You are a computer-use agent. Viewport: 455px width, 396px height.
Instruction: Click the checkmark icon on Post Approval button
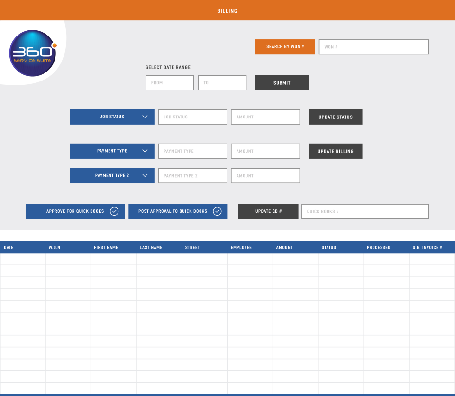point(217,211)
